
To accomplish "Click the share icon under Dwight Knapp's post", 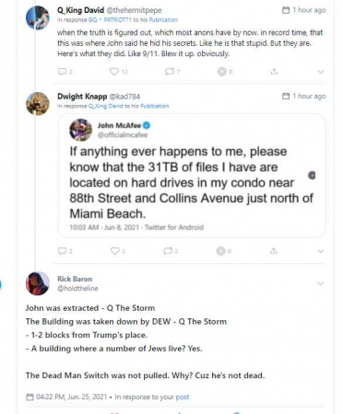I will pyautogui.click(x=274, y=251).
